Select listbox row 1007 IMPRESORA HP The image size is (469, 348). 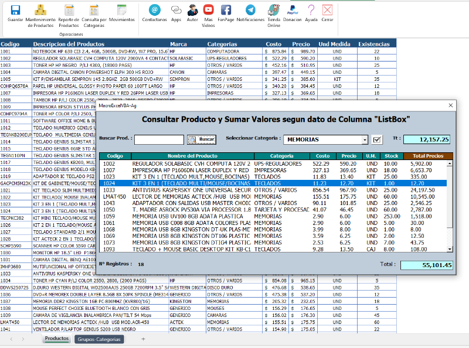pos(273,170)
